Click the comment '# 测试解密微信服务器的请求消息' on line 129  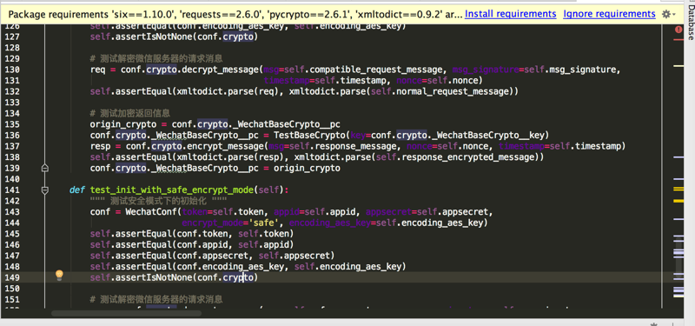[156, 58]
